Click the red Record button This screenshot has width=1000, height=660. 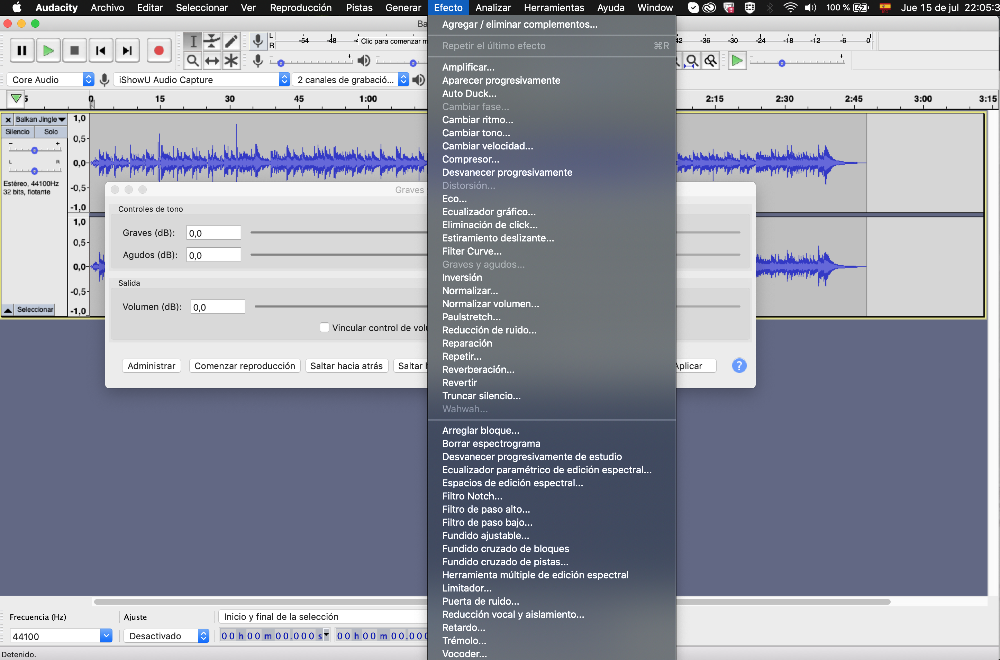(159, 51)
